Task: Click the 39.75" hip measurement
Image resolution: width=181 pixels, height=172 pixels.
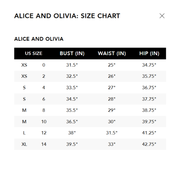Action: coord(149,122)
